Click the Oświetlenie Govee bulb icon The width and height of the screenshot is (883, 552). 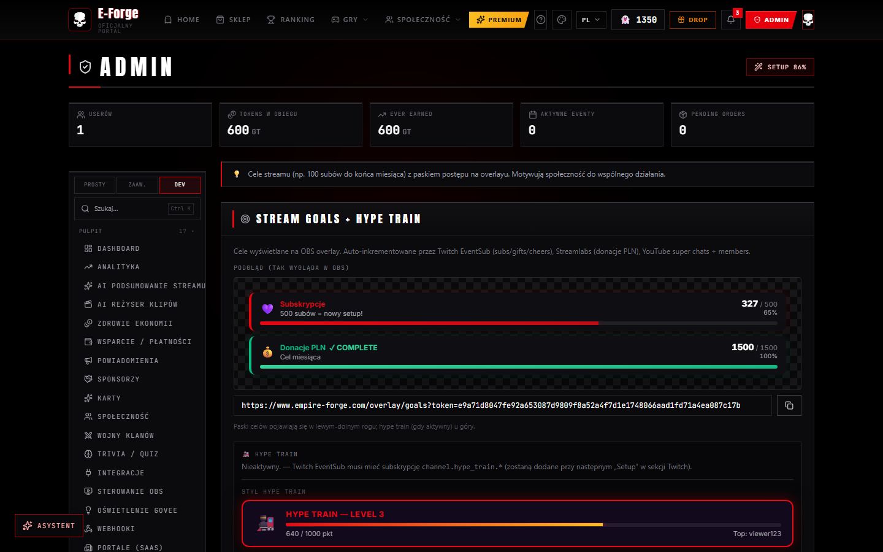[88, 510]
